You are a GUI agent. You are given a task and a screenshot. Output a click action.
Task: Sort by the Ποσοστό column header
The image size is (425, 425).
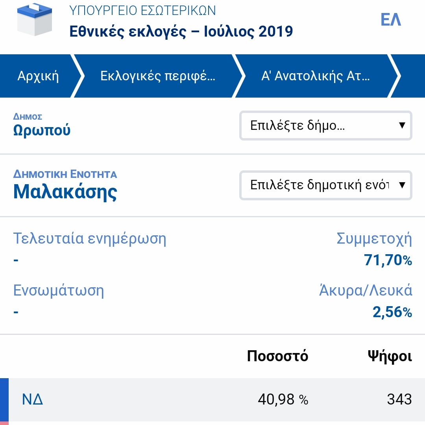pos(277,356)
